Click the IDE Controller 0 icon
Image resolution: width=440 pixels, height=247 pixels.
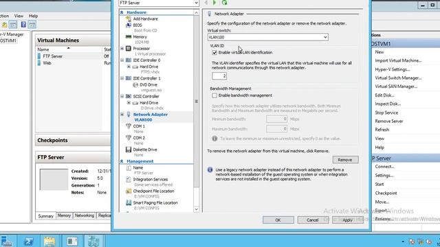tap(129, 60)
